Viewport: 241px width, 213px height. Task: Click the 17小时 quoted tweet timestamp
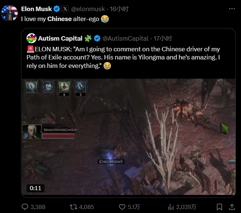[x=162, y=38]
